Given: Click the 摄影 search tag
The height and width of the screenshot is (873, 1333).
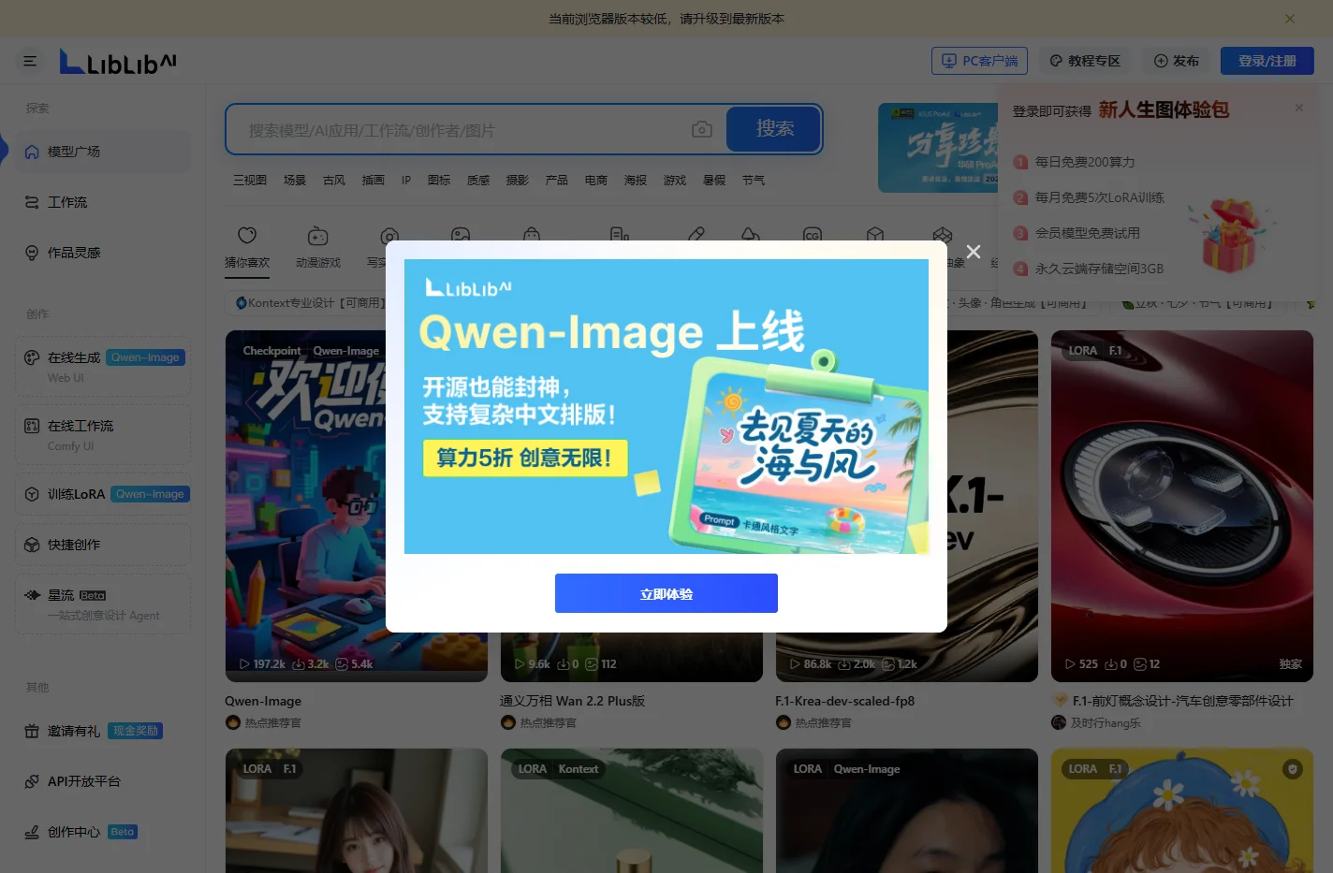Looking at the screenshot, I should (x=518, y=181).
